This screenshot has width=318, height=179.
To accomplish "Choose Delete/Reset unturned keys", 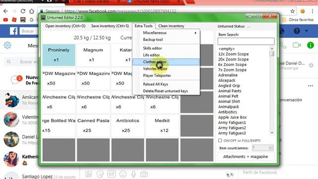I will [x=165, y=91].
